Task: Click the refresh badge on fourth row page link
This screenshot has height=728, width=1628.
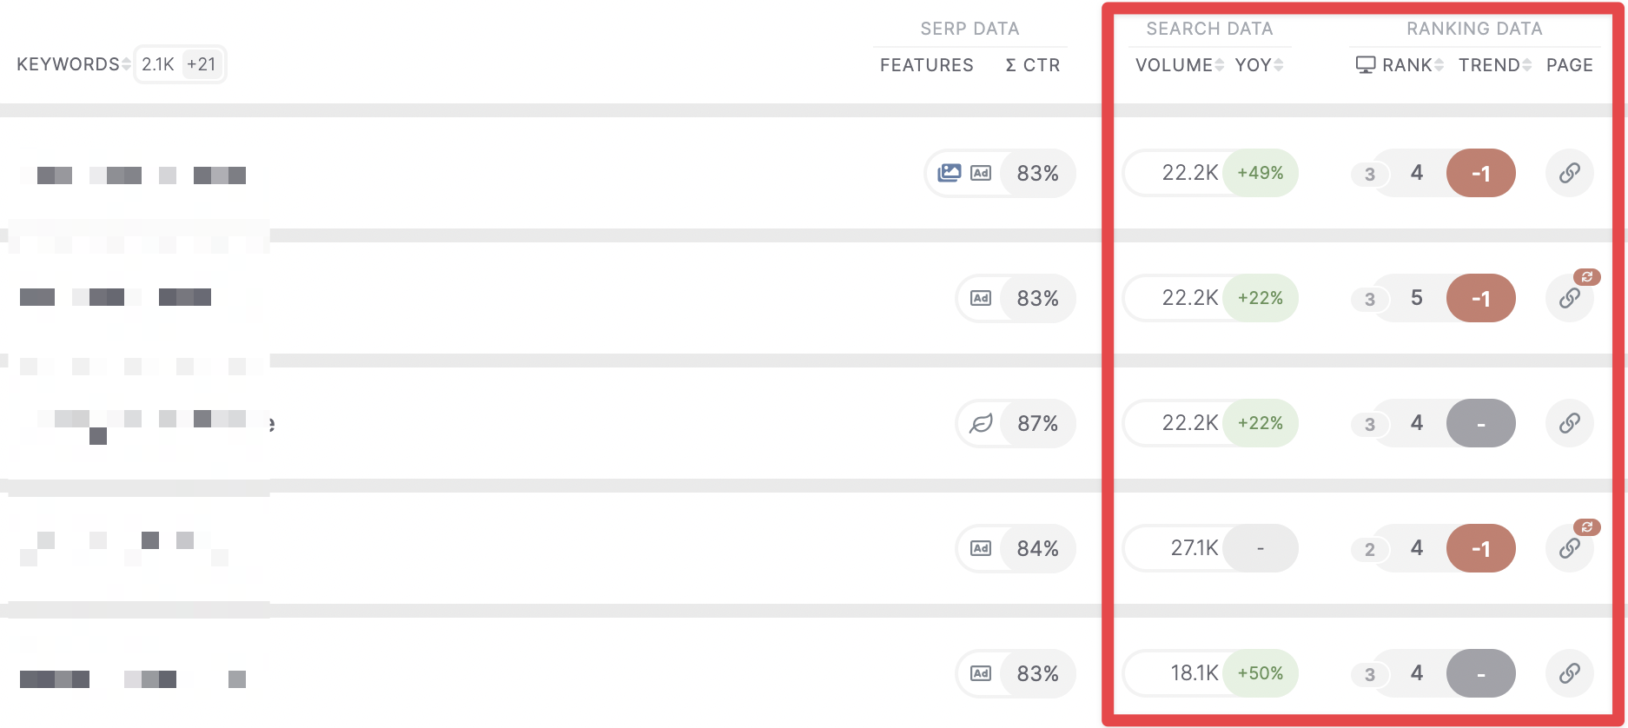Action: coord(1587,526)
